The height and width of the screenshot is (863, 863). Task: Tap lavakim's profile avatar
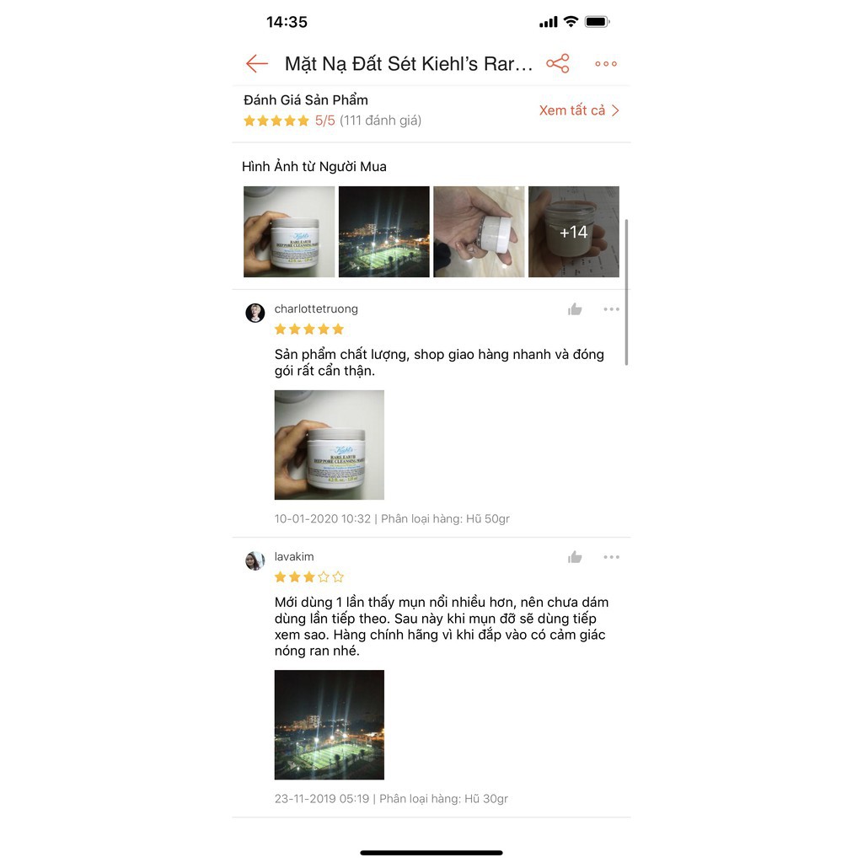point(255,560)
